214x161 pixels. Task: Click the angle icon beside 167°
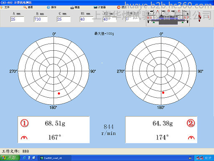24,138
